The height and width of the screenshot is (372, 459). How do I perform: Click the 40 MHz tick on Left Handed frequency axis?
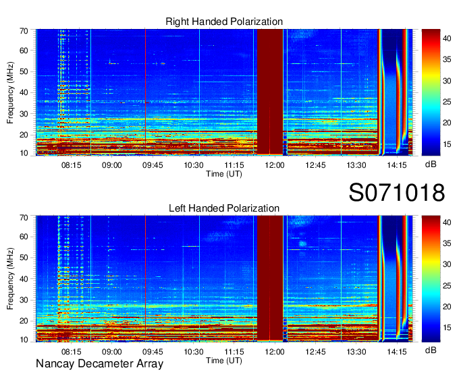[x=24, y=279]
